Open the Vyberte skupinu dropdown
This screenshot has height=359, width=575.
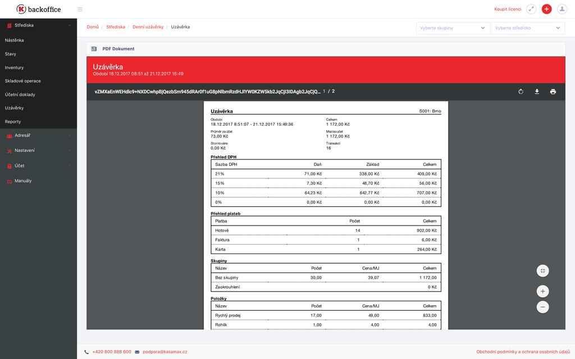click(453, 28)
